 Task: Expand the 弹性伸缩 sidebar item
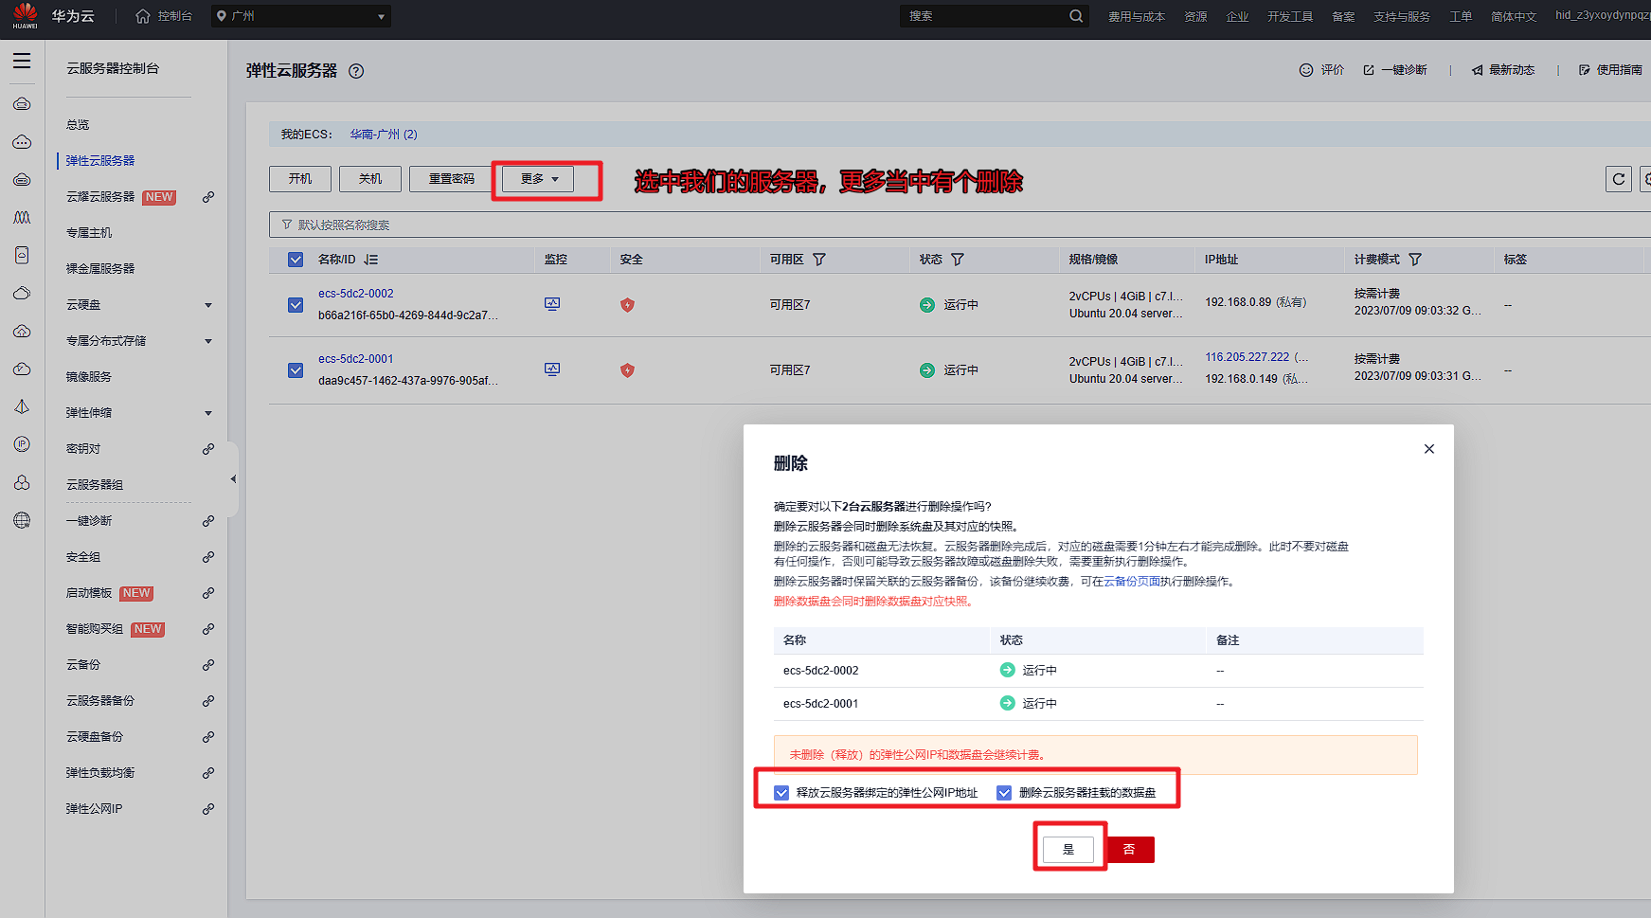coord(208,413)
